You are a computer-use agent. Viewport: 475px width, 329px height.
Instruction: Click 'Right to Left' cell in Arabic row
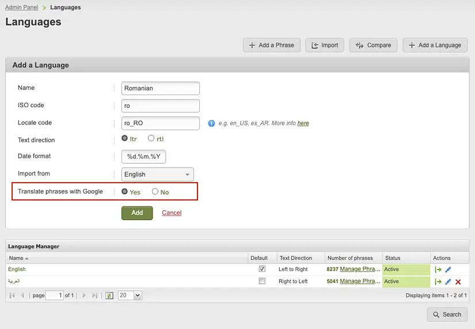click(x=293, y=281)
